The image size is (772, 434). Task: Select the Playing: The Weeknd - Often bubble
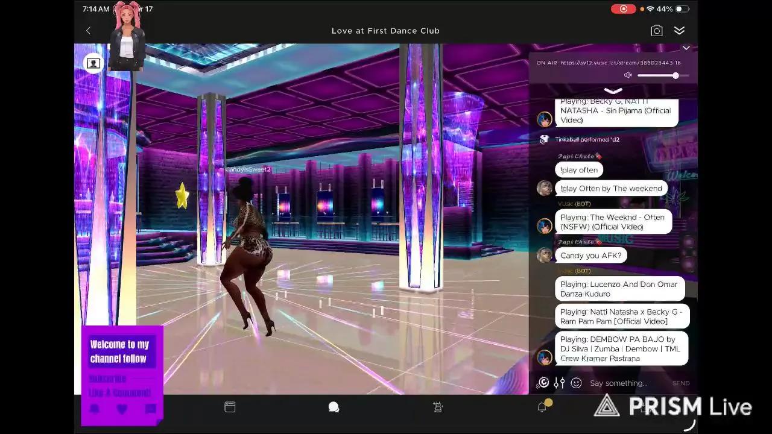coord(613,222)
